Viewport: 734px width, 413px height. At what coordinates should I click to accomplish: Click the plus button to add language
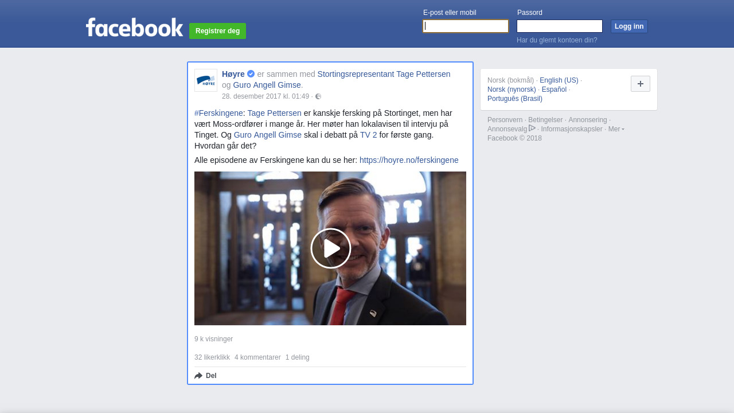(640, 84)
